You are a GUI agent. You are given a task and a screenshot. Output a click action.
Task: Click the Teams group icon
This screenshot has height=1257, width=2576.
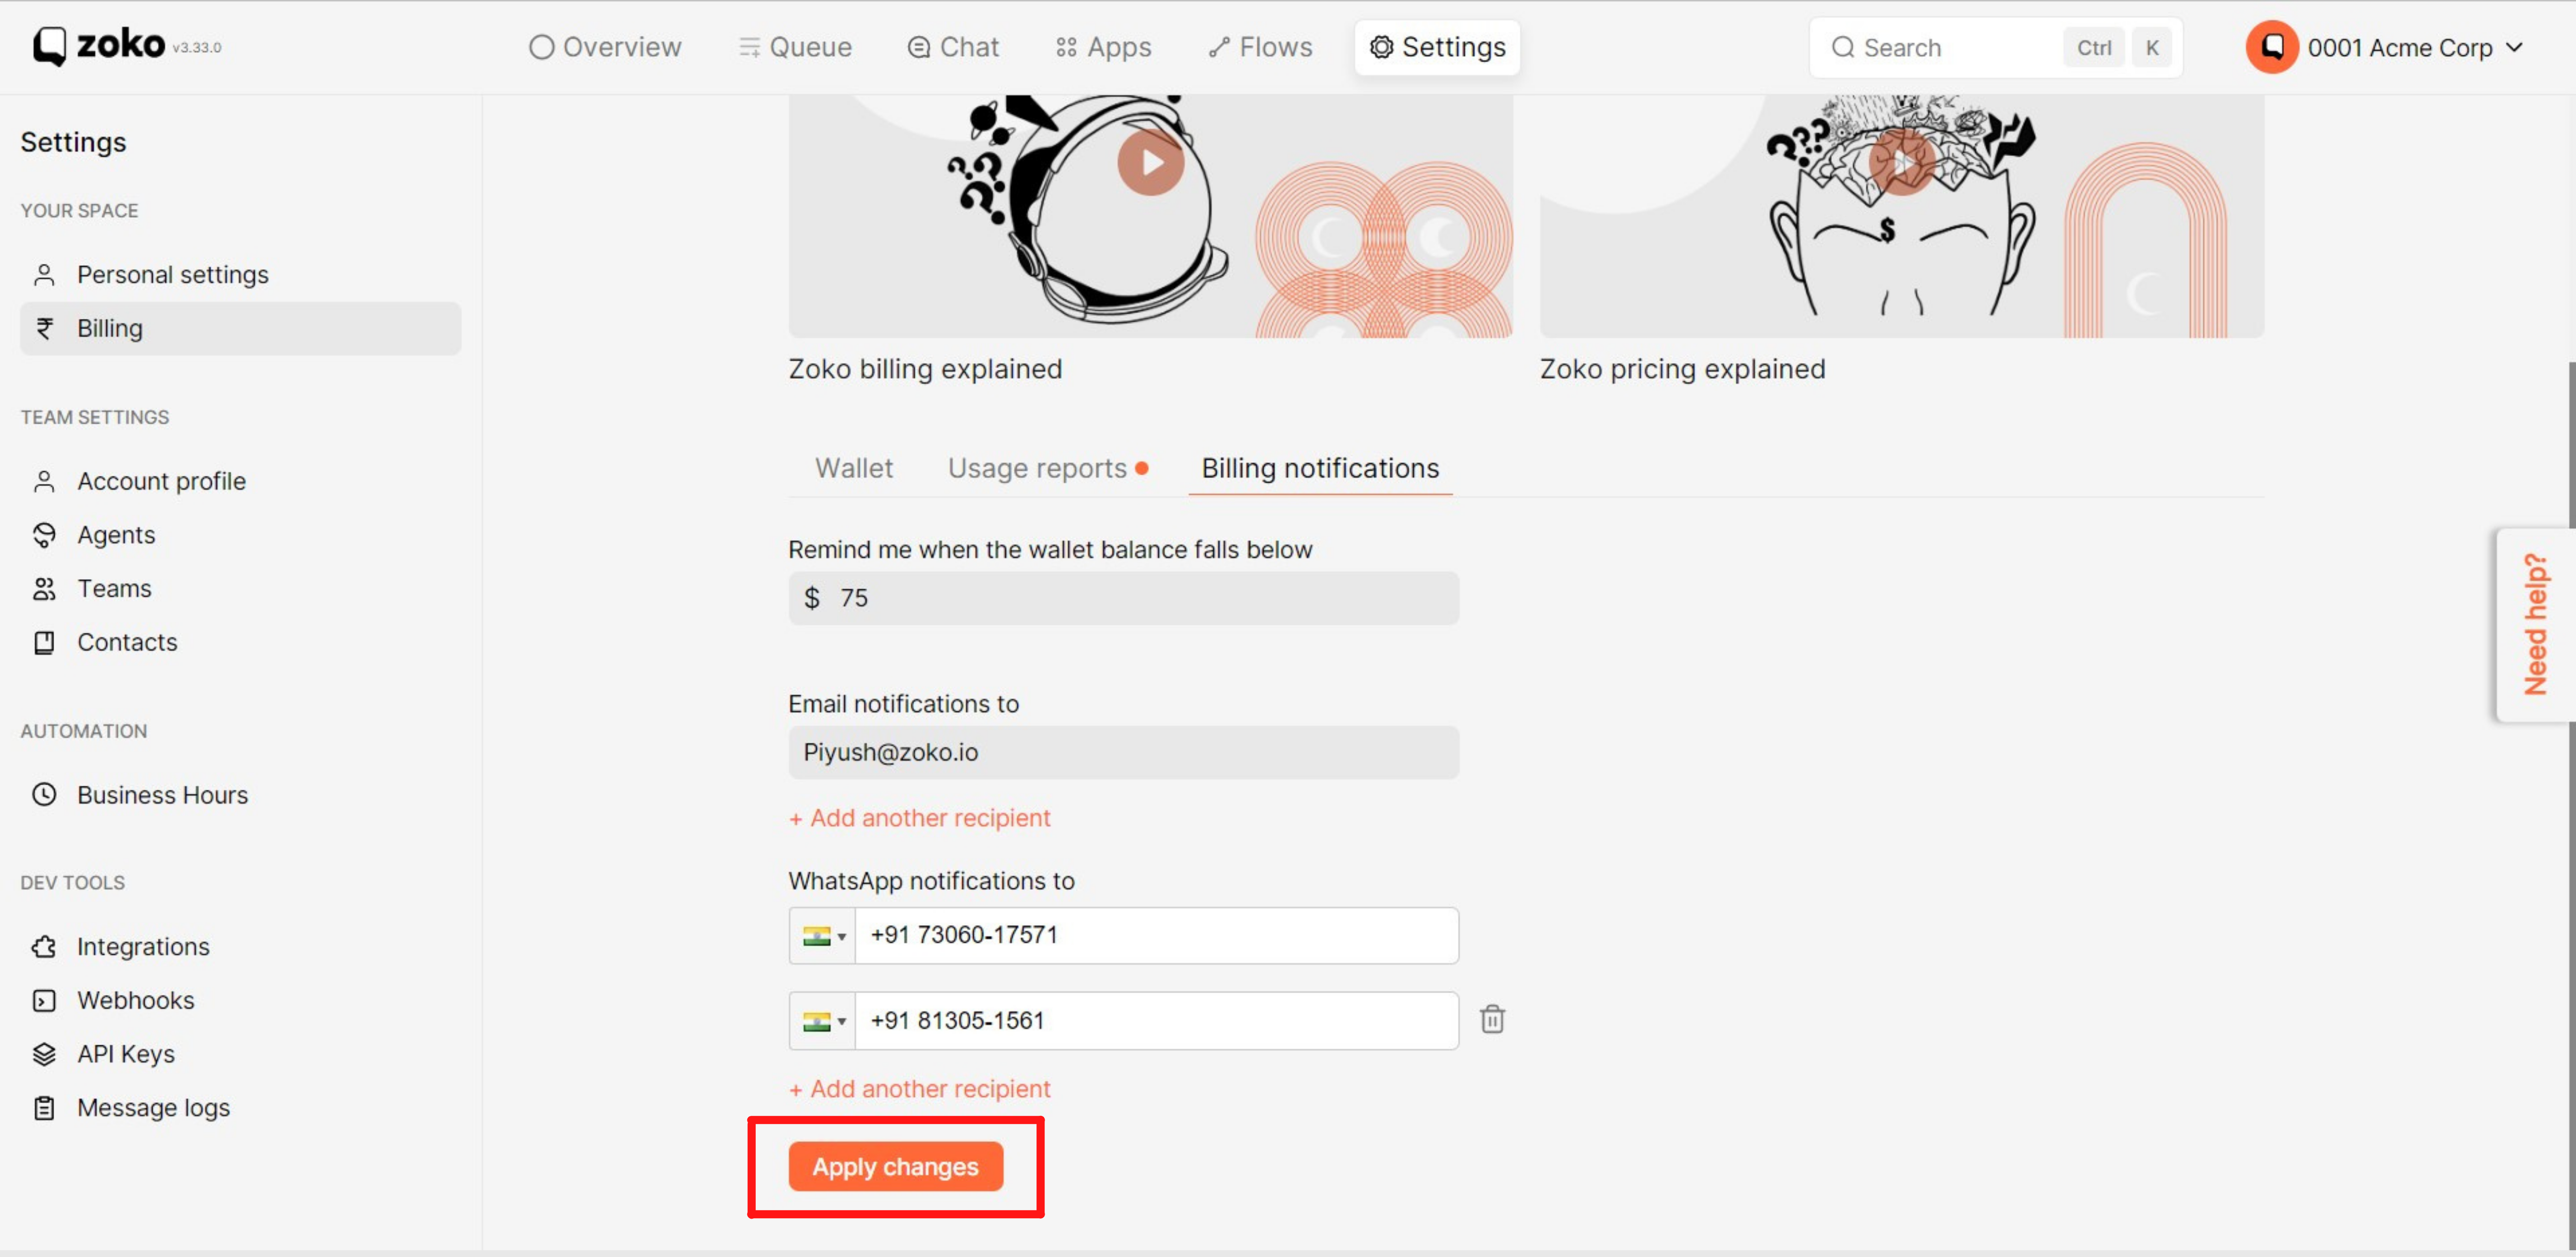(44, 589)
